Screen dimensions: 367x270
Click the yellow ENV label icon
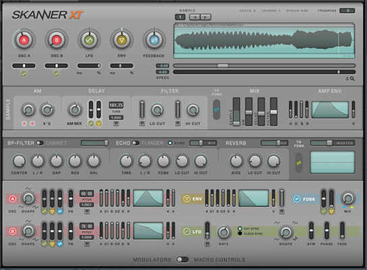click(187, 199)
